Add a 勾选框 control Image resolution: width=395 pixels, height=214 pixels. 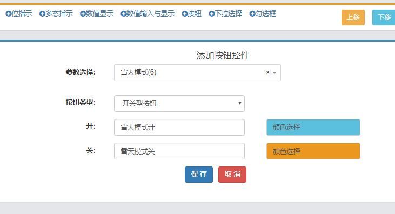(263, 14)
